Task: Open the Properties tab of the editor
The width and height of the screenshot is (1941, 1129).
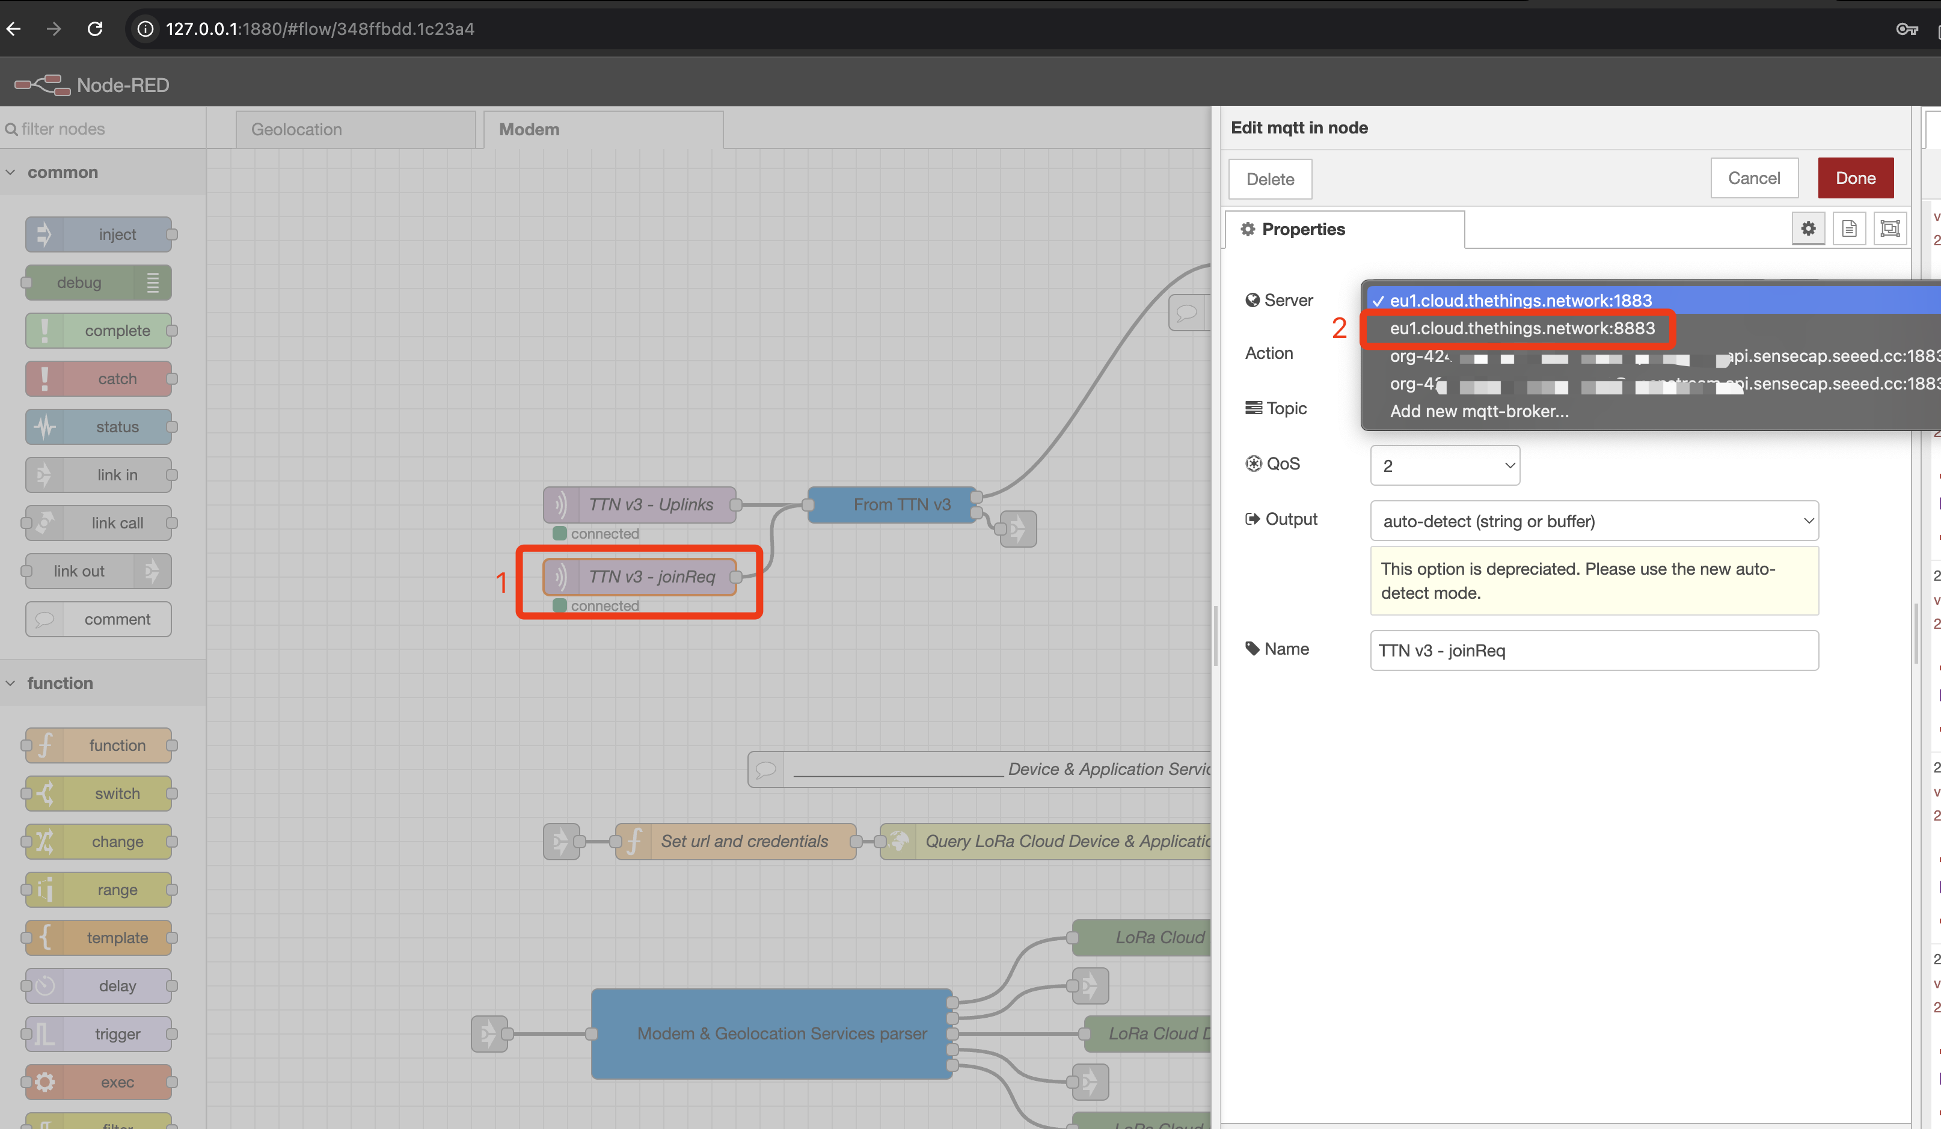Action: [1301, 228]
